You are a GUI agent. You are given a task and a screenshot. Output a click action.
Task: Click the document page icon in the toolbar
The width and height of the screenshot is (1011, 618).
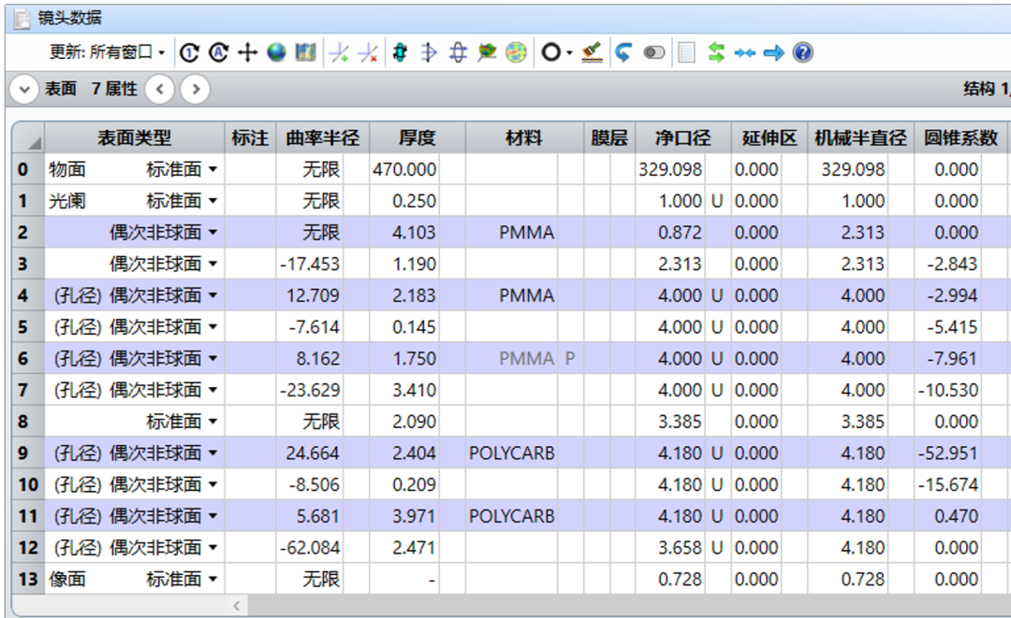coord(687,52)
